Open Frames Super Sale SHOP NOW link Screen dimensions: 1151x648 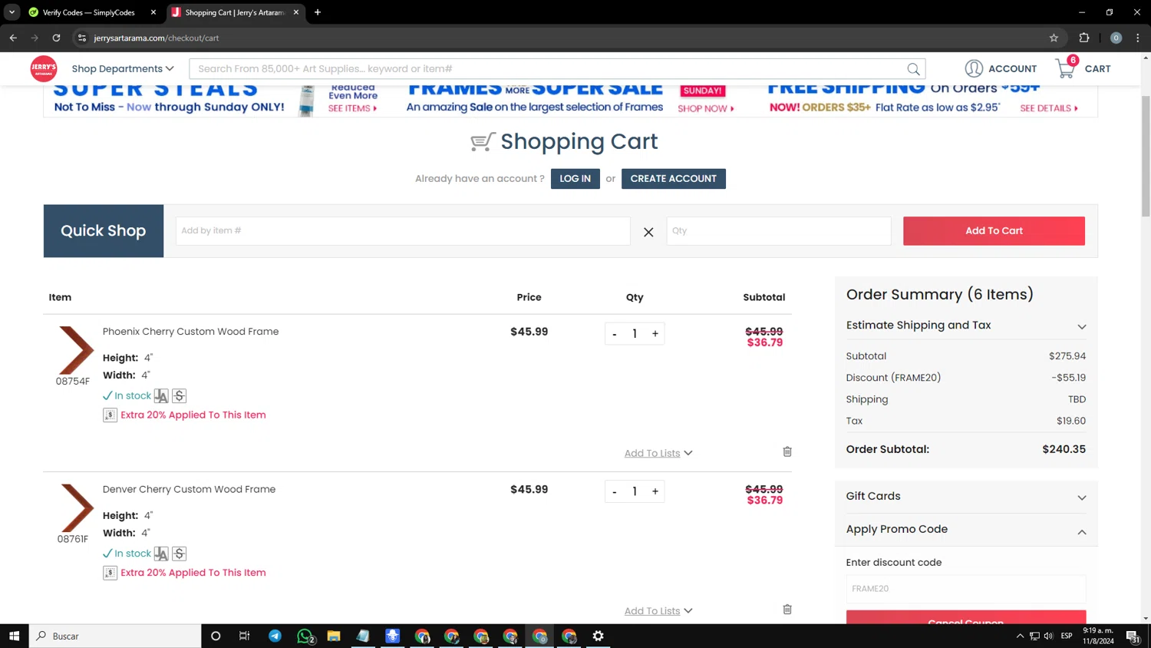point(706,108)
